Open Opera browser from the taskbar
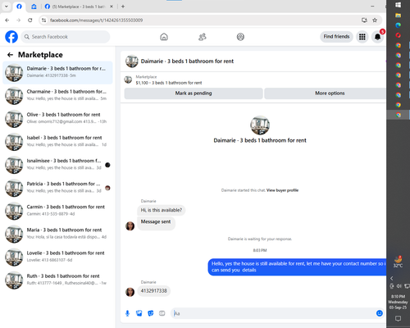This screenshot has height=328, width=410. 398,35
